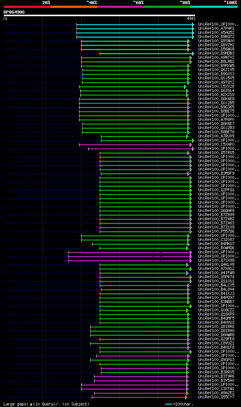Select hit UniRef100_B9MXW5
Screen dimensions: 241x407
point(216,66)
